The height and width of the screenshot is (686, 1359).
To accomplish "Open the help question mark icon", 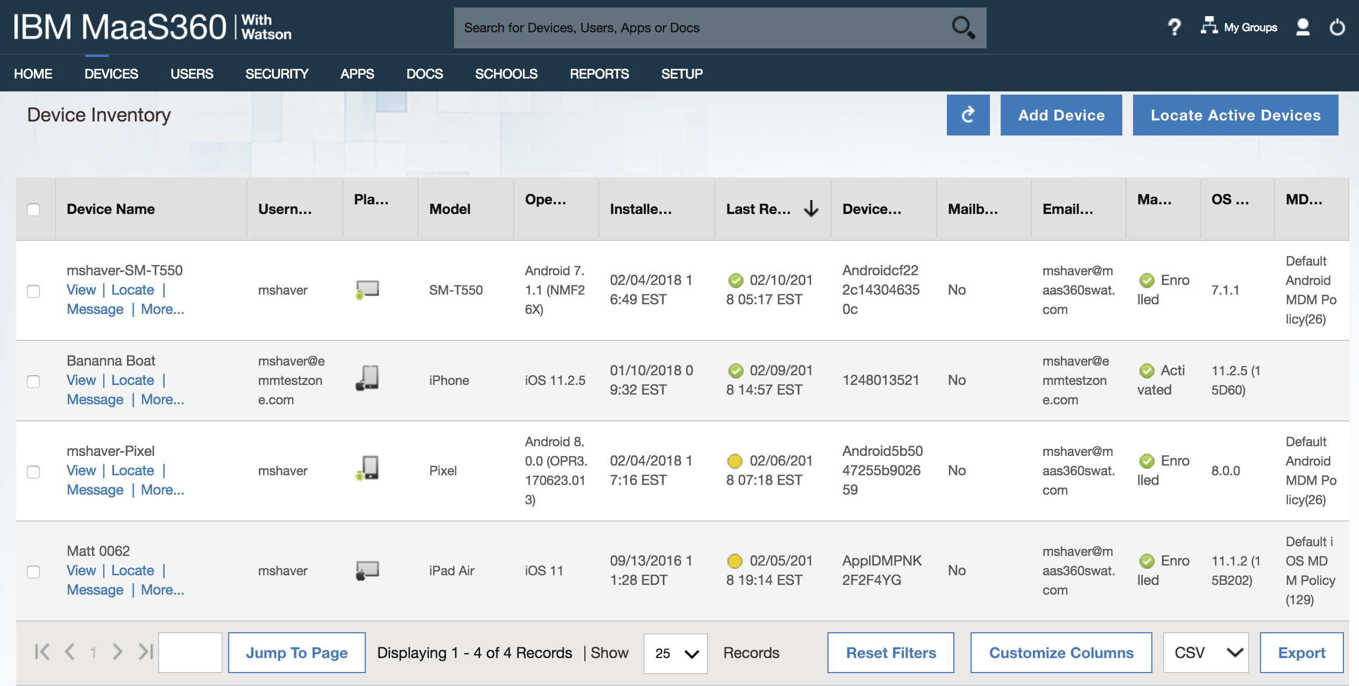I will [1173, 27].
